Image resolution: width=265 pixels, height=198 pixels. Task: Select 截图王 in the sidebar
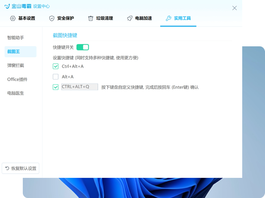14,52
